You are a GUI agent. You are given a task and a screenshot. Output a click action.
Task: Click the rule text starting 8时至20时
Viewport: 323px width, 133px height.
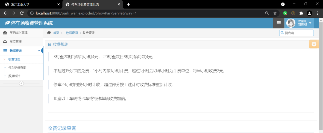coord(103,57)
